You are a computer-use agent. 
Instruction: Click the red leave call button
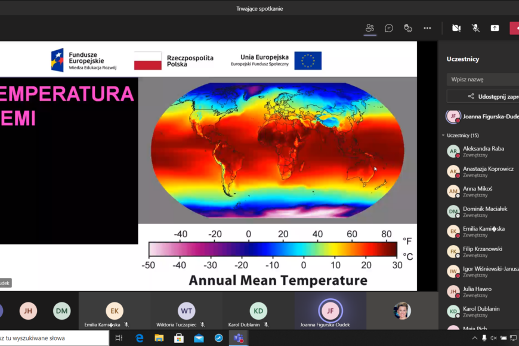[x=514, y=28]
